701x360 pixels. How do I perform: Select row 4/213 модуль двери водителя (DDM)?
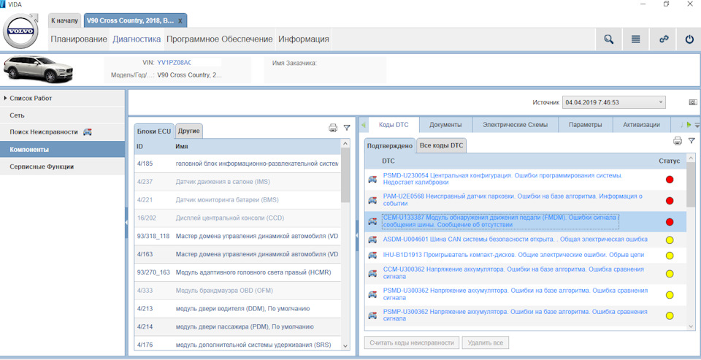237,309
